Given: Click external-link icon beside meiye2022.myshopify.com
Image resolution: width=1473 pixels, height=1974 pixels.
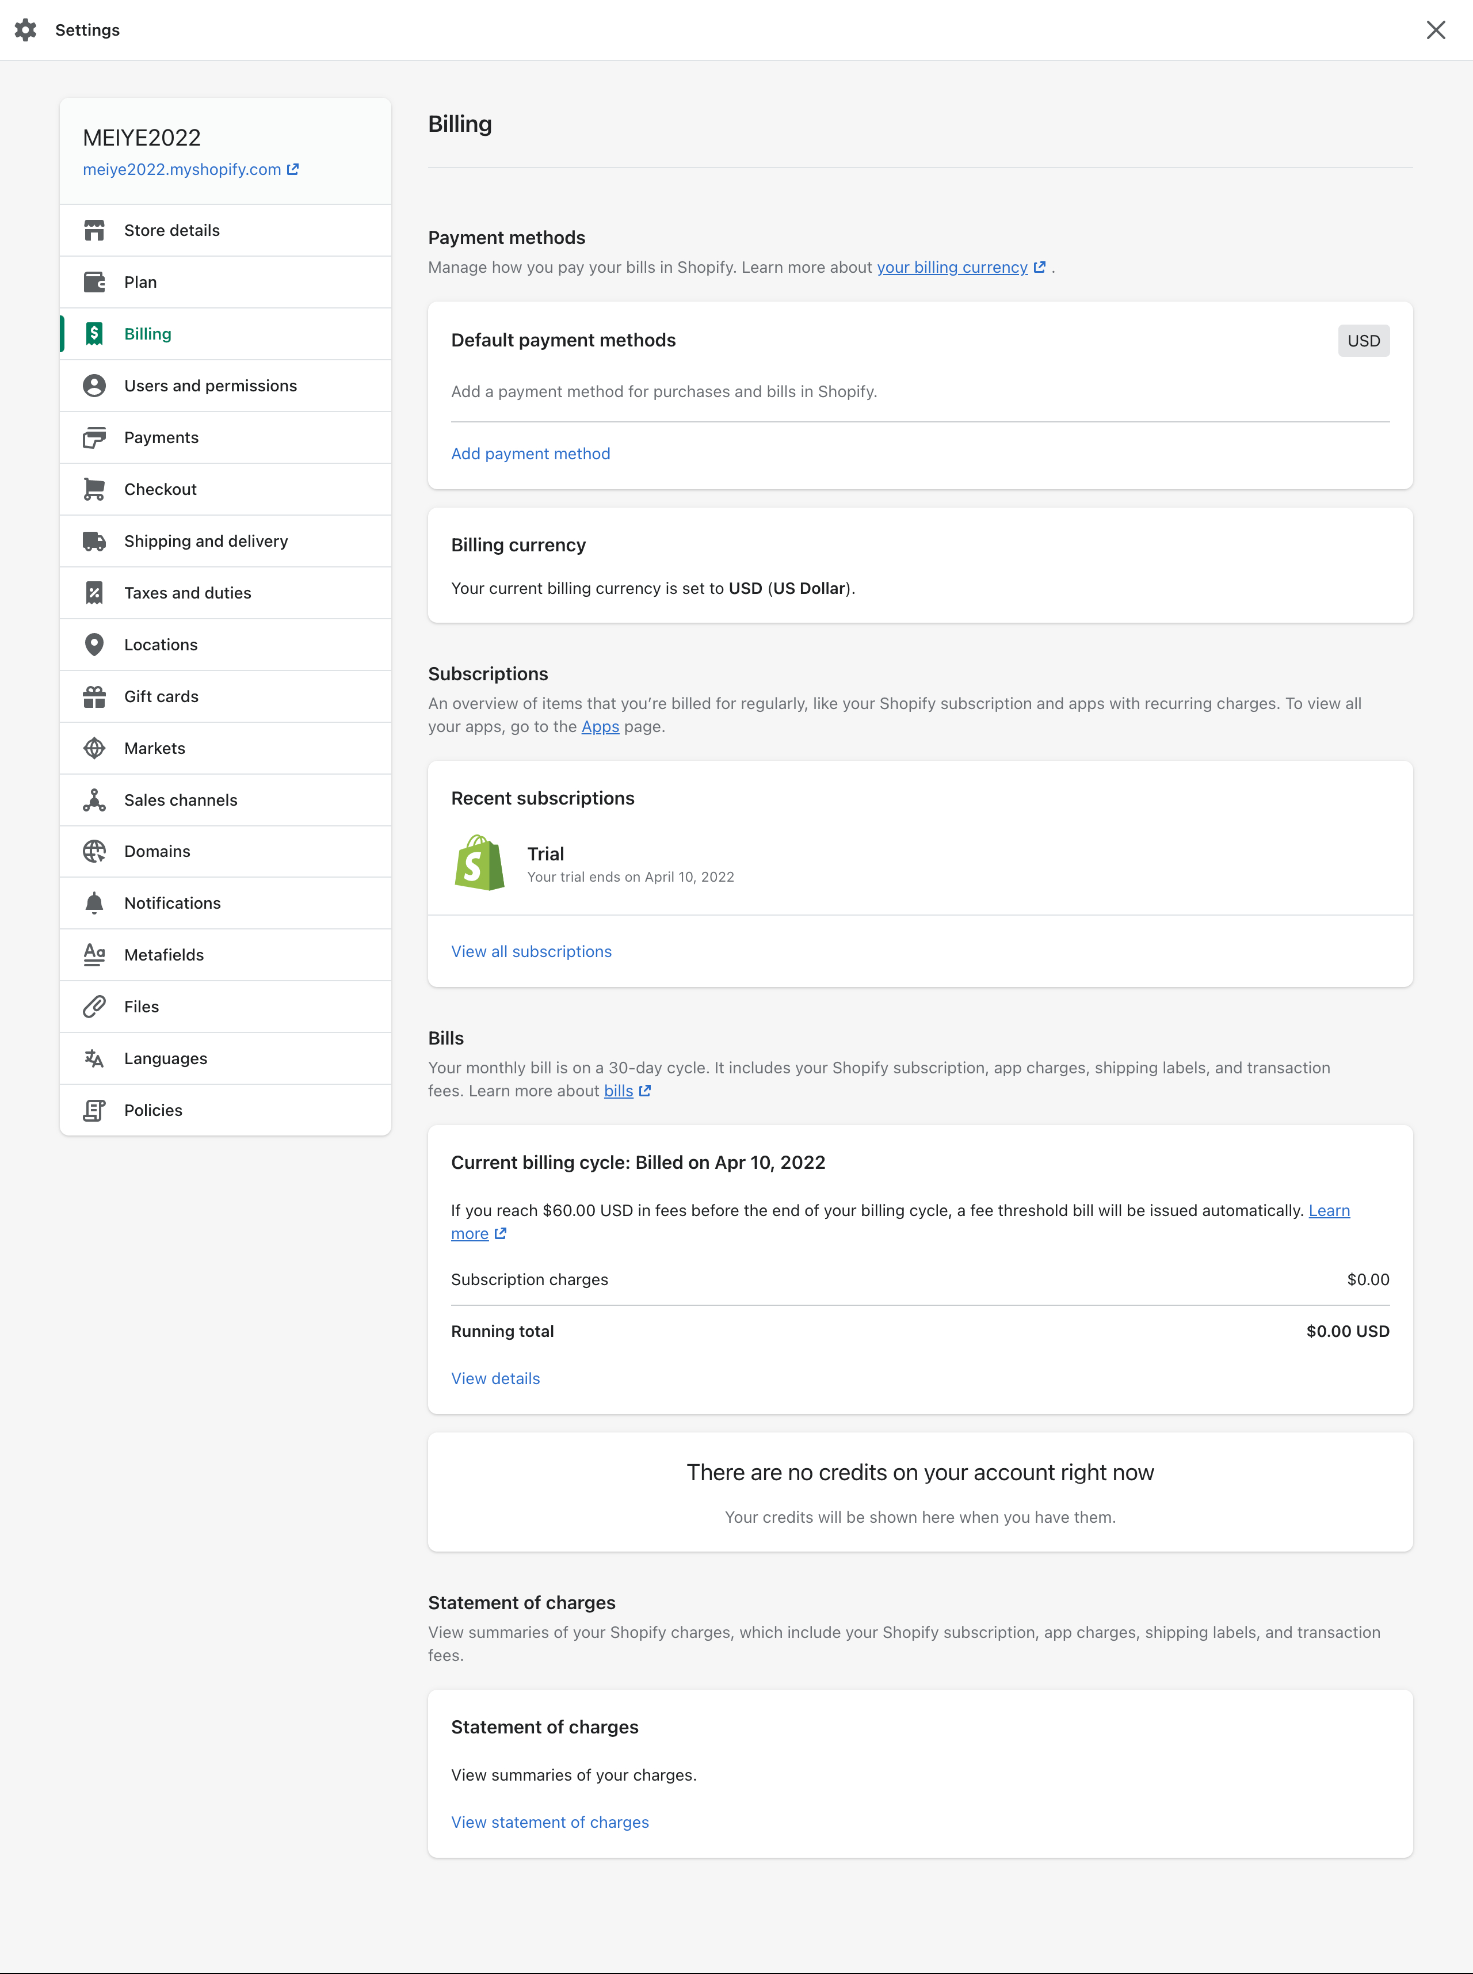Looking at the screenshot, I should [x=292, y=169].
